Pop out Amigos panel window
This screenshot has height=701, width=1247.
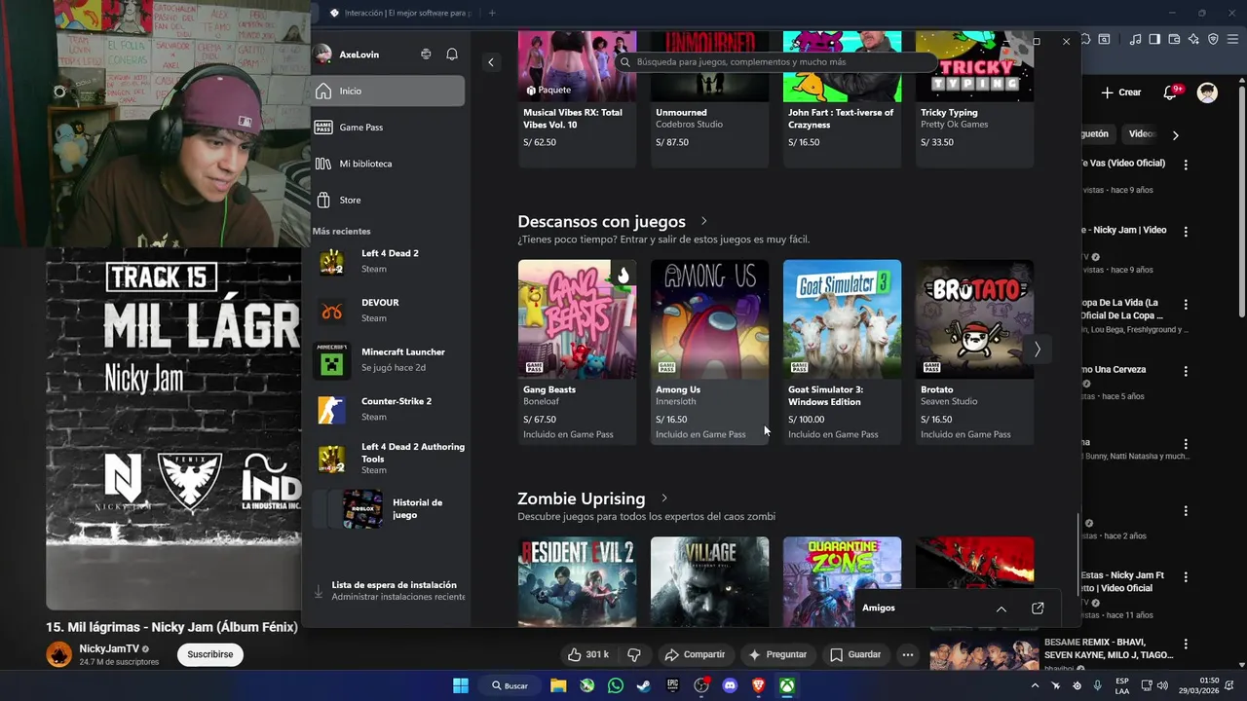coord(1038,609)
